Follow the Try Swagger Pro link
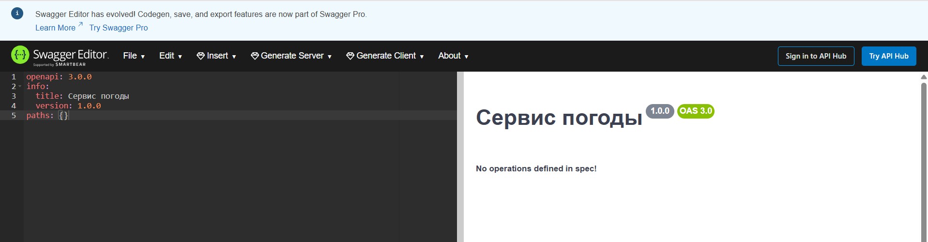Image resolution: width=928 pixels, height=242 pixels. click(119, 28)
